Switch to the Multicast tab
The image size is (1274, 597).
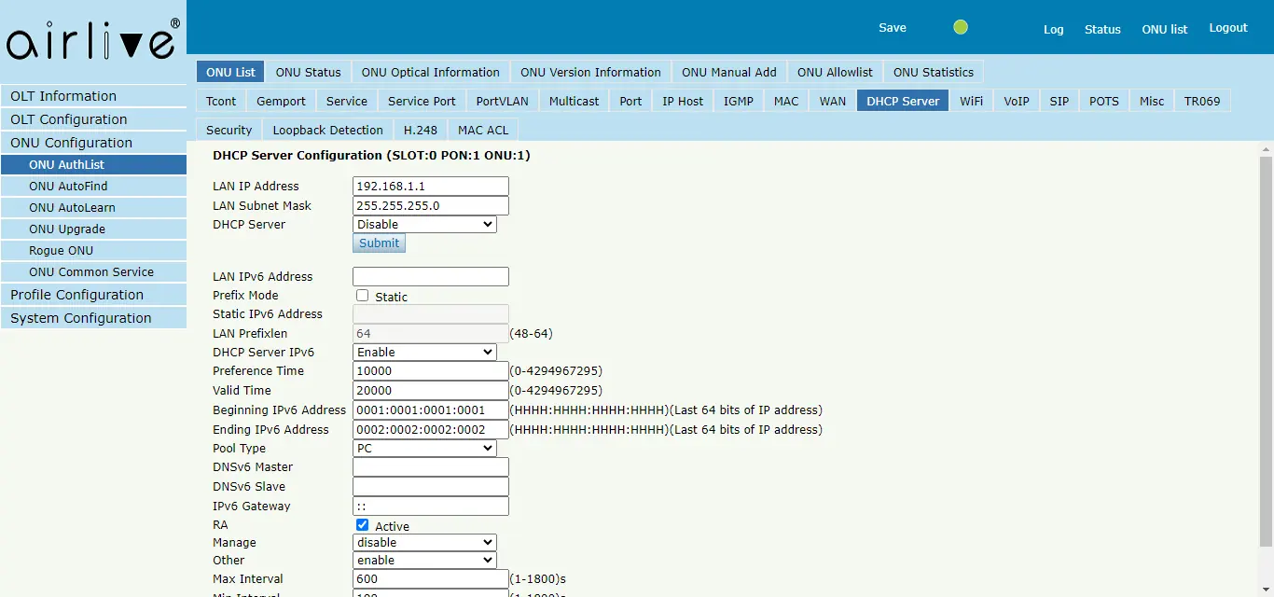[574, 101]
